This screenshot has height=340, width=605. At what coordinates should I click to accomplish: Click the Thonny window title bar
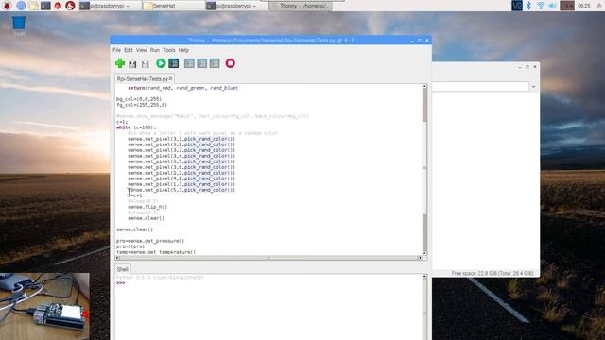pos(270,40)
